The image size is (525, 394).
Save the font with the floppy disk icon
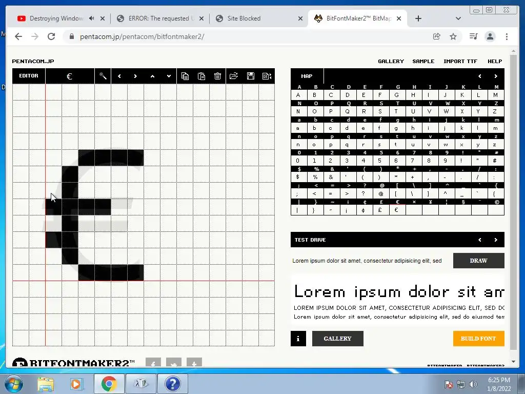(250, 76)
